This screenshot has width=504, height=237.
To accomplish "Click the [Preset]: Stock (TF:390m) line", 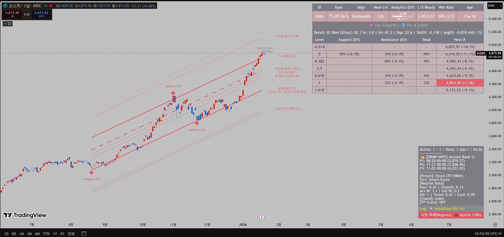I will point(442,176).
